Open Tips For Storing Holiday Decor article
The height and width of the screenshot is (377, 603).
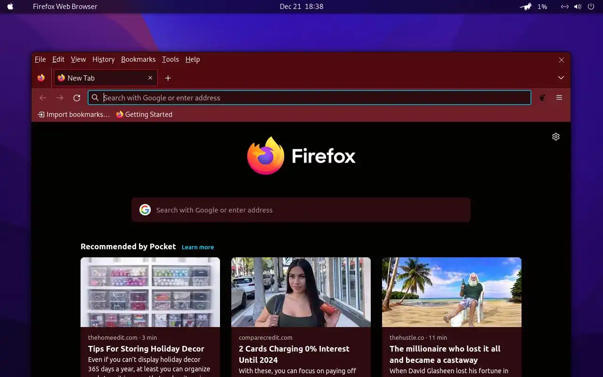tap(146, 349)
